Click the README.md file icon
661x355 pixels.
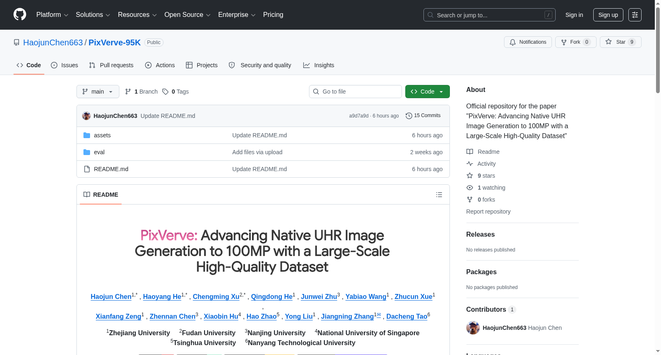[x=87, y=169]
